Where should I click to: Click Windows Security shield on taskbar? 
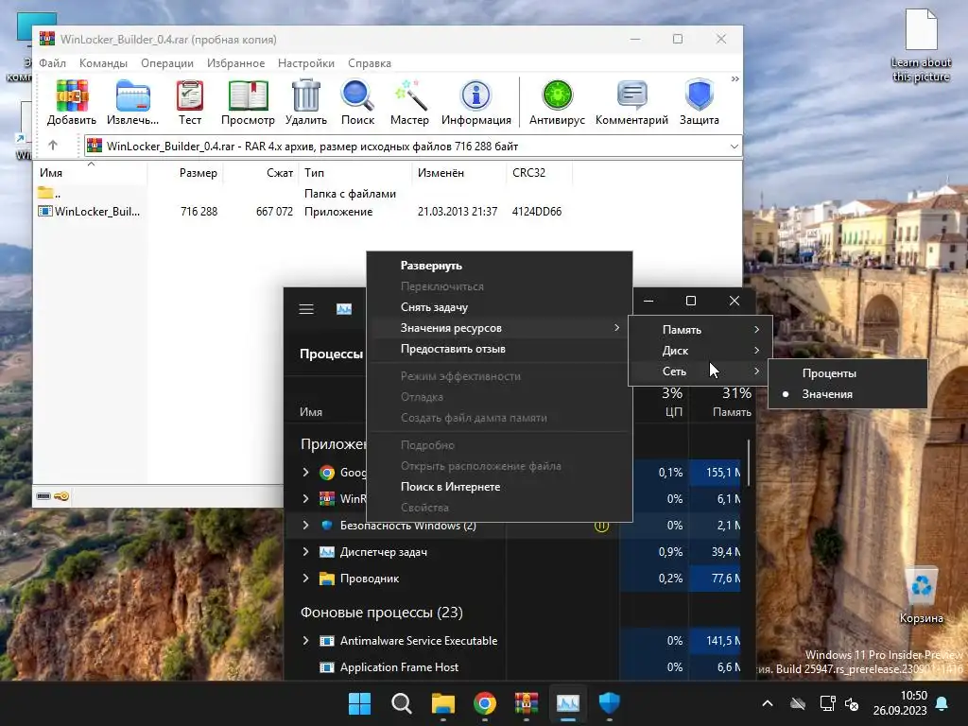tap(610, 703)
